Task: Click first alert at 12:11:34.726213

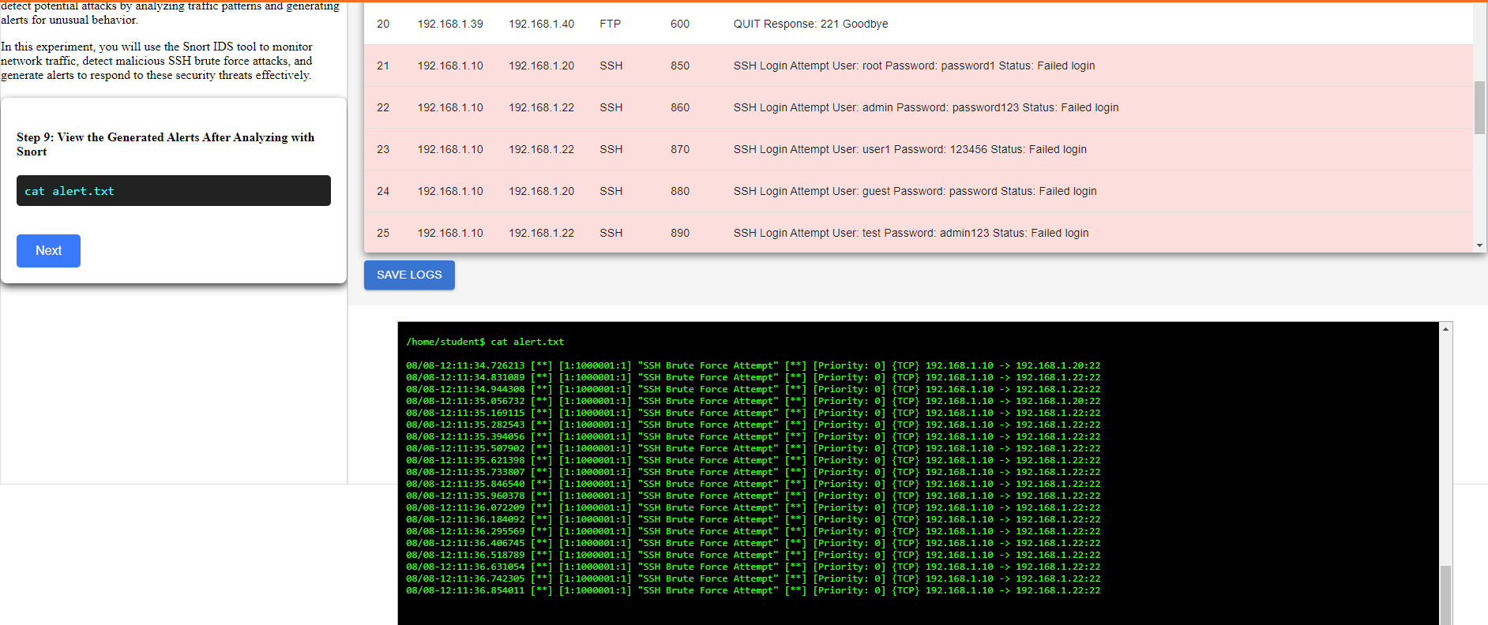Action: point(753,365)
